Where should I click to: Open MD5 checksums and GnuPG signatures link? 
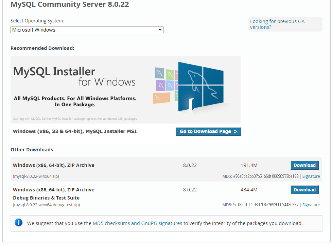(137, 223)
